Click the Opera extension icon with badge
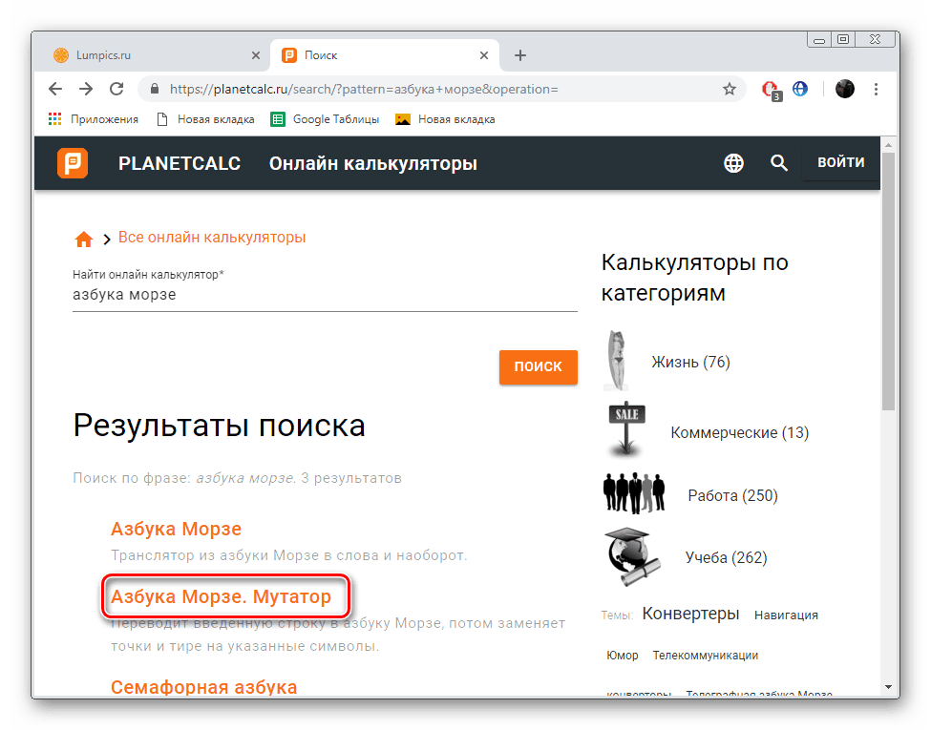This screenshot has width=931, height=730. point(770,89)
